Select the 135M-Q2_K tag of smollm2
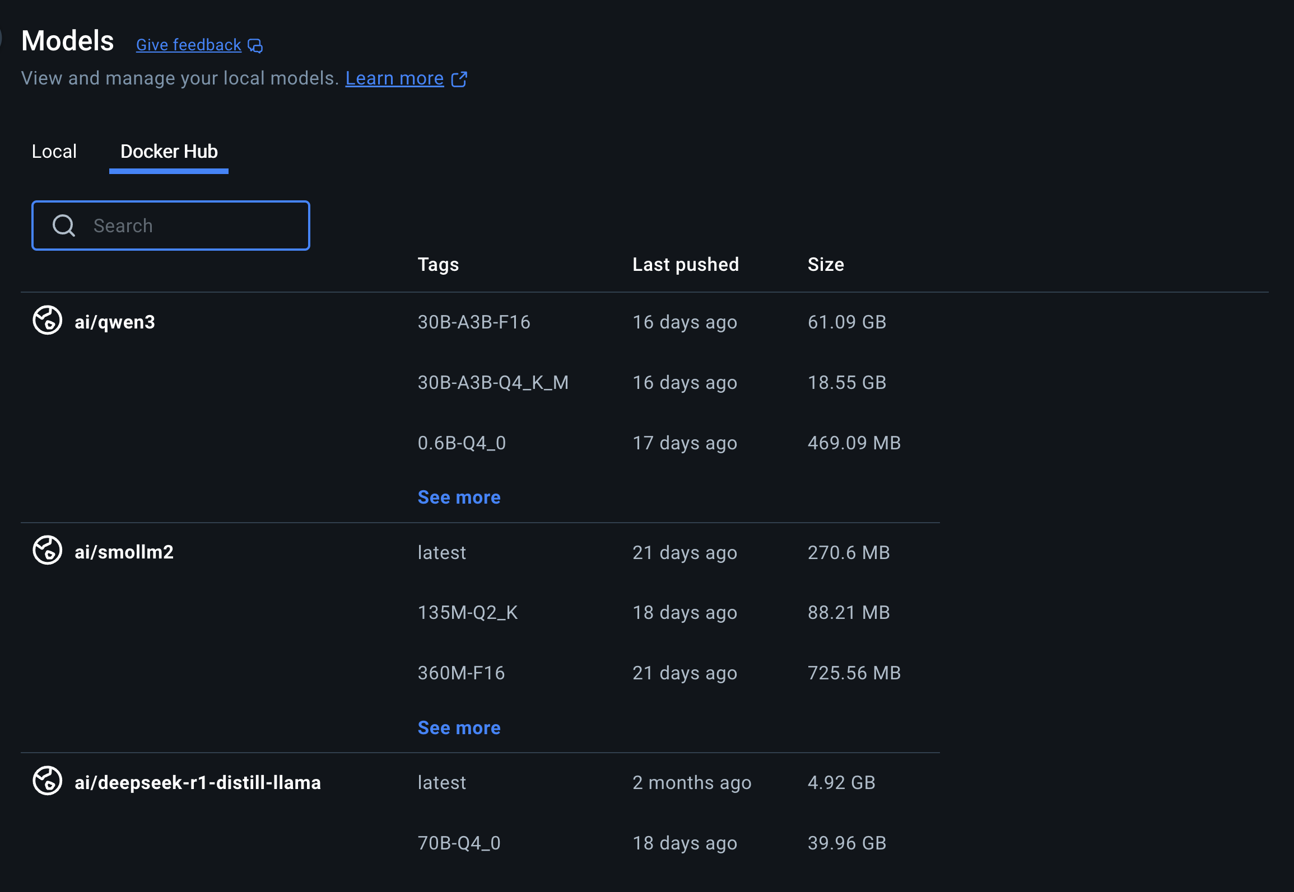 tap(468, 613)
